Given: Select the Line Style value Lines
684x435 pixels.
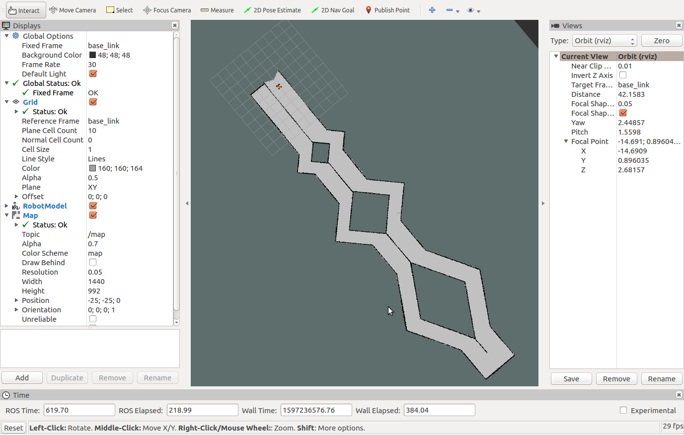Looking at the screenshot, I should point(97,158).
